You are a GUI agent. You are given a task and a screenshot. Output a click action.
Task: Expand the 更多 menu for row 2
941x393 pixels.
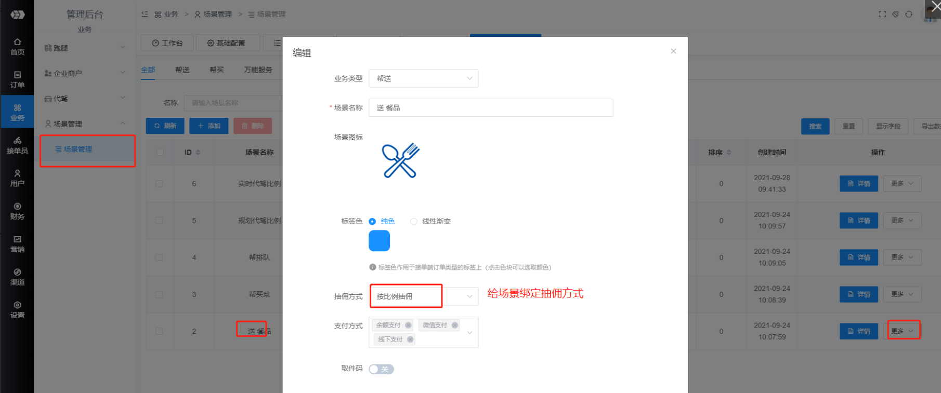tap(903, 331)
